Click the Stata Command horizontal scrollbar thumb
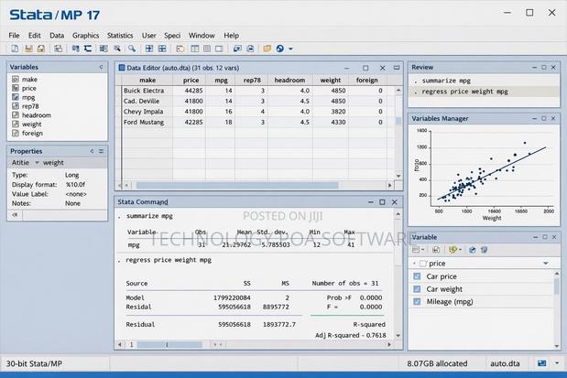This screenshot has width=567, height=378. pos(169,345)
